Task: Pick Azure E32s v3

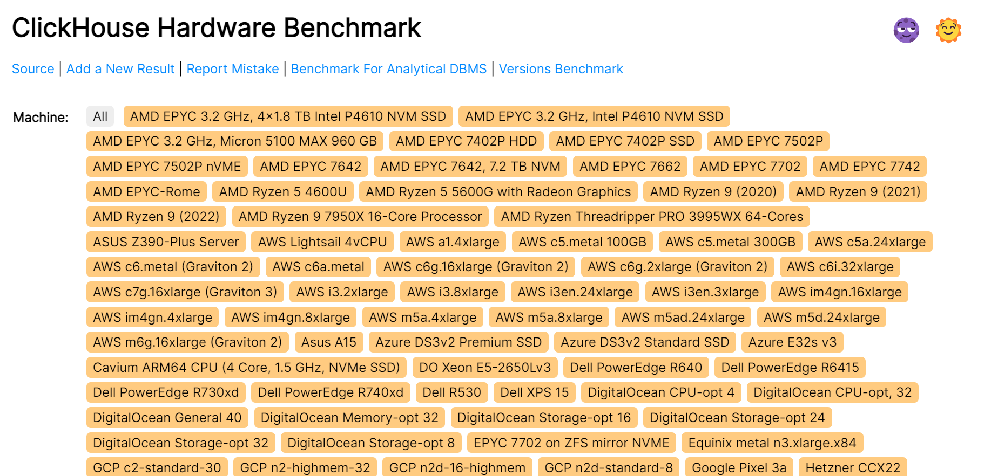Action: 793,342
